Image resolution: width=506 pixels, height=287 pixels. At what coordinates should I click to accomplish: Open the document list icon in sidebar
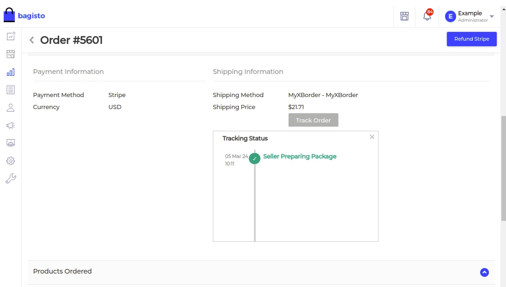[11, 90]
